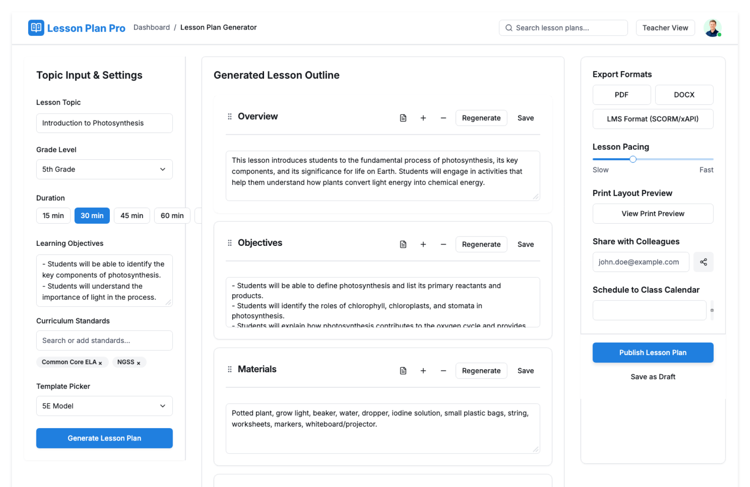
Task: Expand the Template Picker dropdown
Action: click(104, 406)
